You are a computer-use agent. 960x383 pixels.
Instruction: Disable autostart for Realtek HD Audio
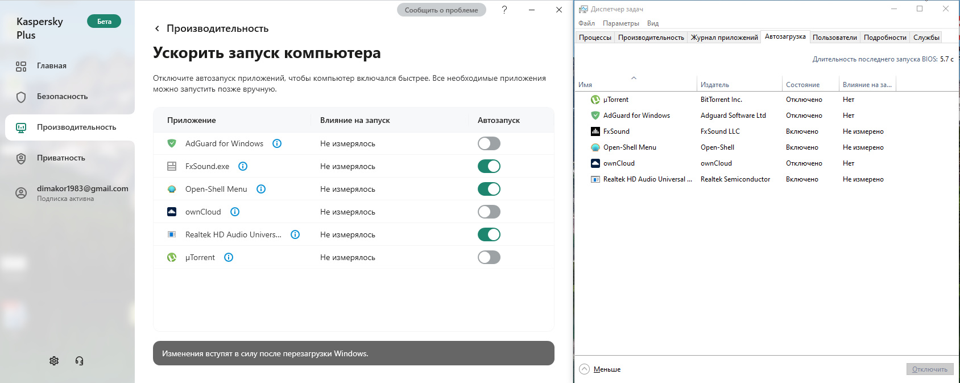tap(489, 234)
